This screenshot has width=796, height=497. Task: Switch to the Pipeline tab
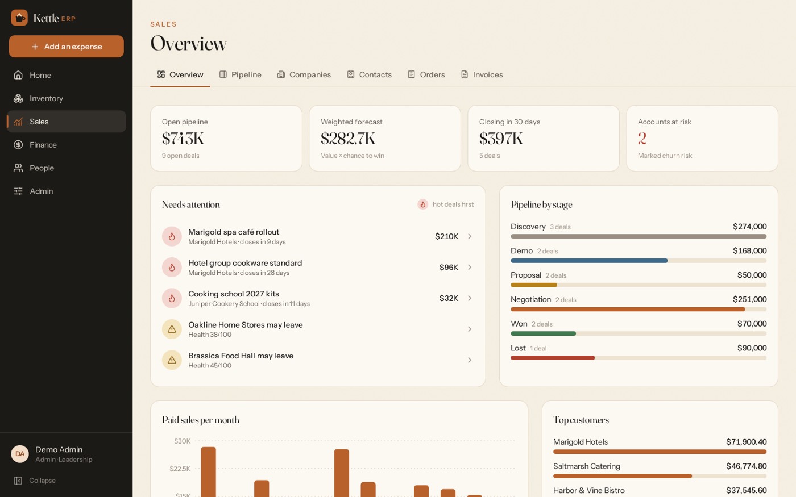point(240,74)
